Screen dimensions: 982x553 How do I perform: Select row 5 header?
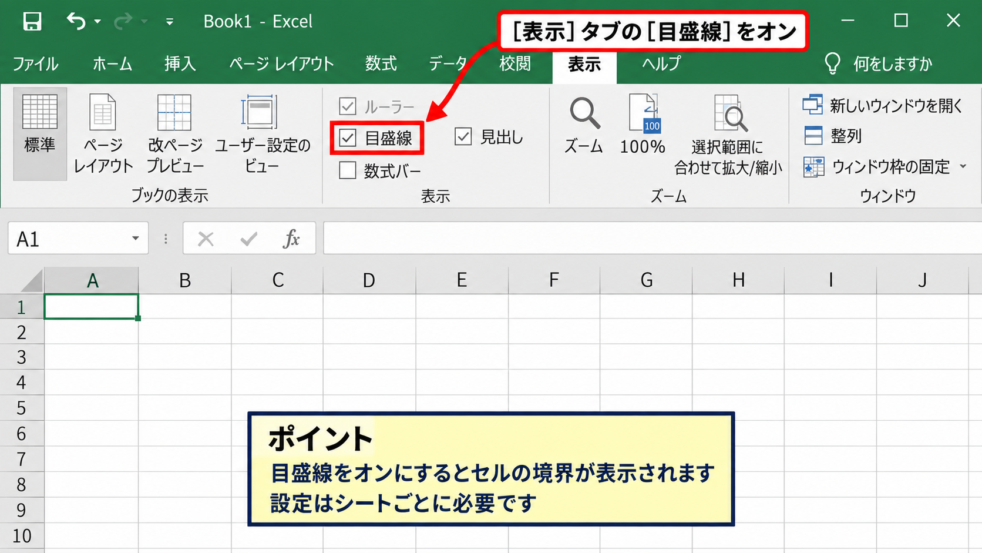22,408
